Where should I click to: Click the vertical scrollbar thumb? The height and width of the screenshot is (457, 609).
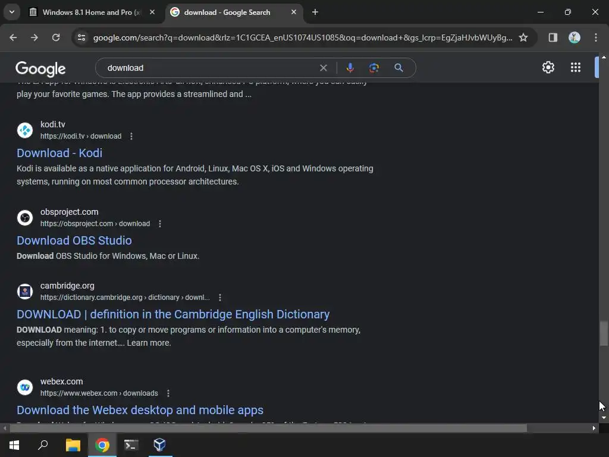604,333
